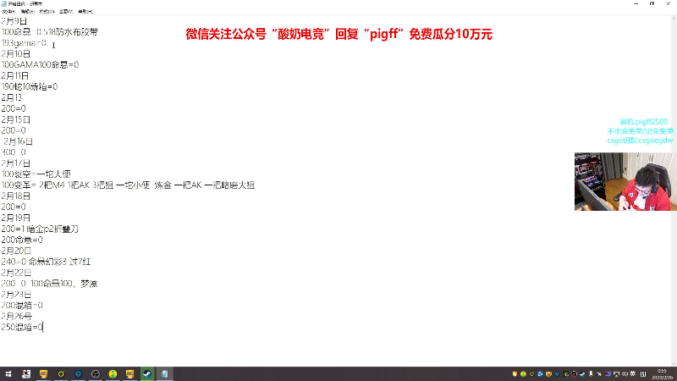Open the Windows Start menu

(x=8, y=374)
